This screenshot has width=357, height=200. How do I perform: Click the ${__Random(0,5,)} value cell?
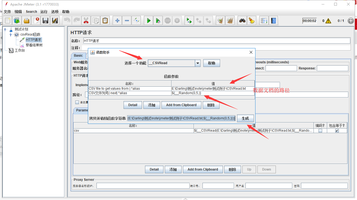coord(213,93)
